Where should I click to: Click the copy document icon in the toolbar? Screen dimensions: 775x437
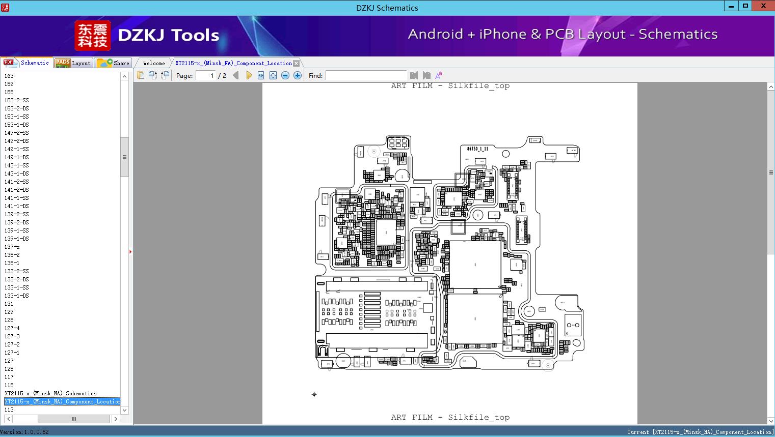141,75
